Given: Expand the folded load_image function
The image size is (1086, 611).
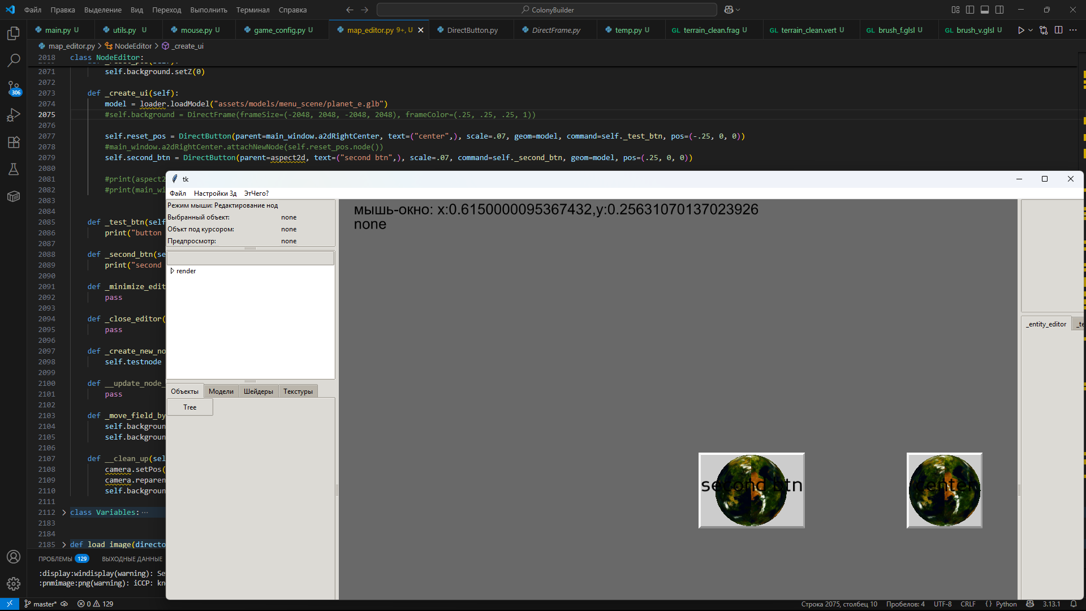Looking at the screenshot, I should pos(64,545).
